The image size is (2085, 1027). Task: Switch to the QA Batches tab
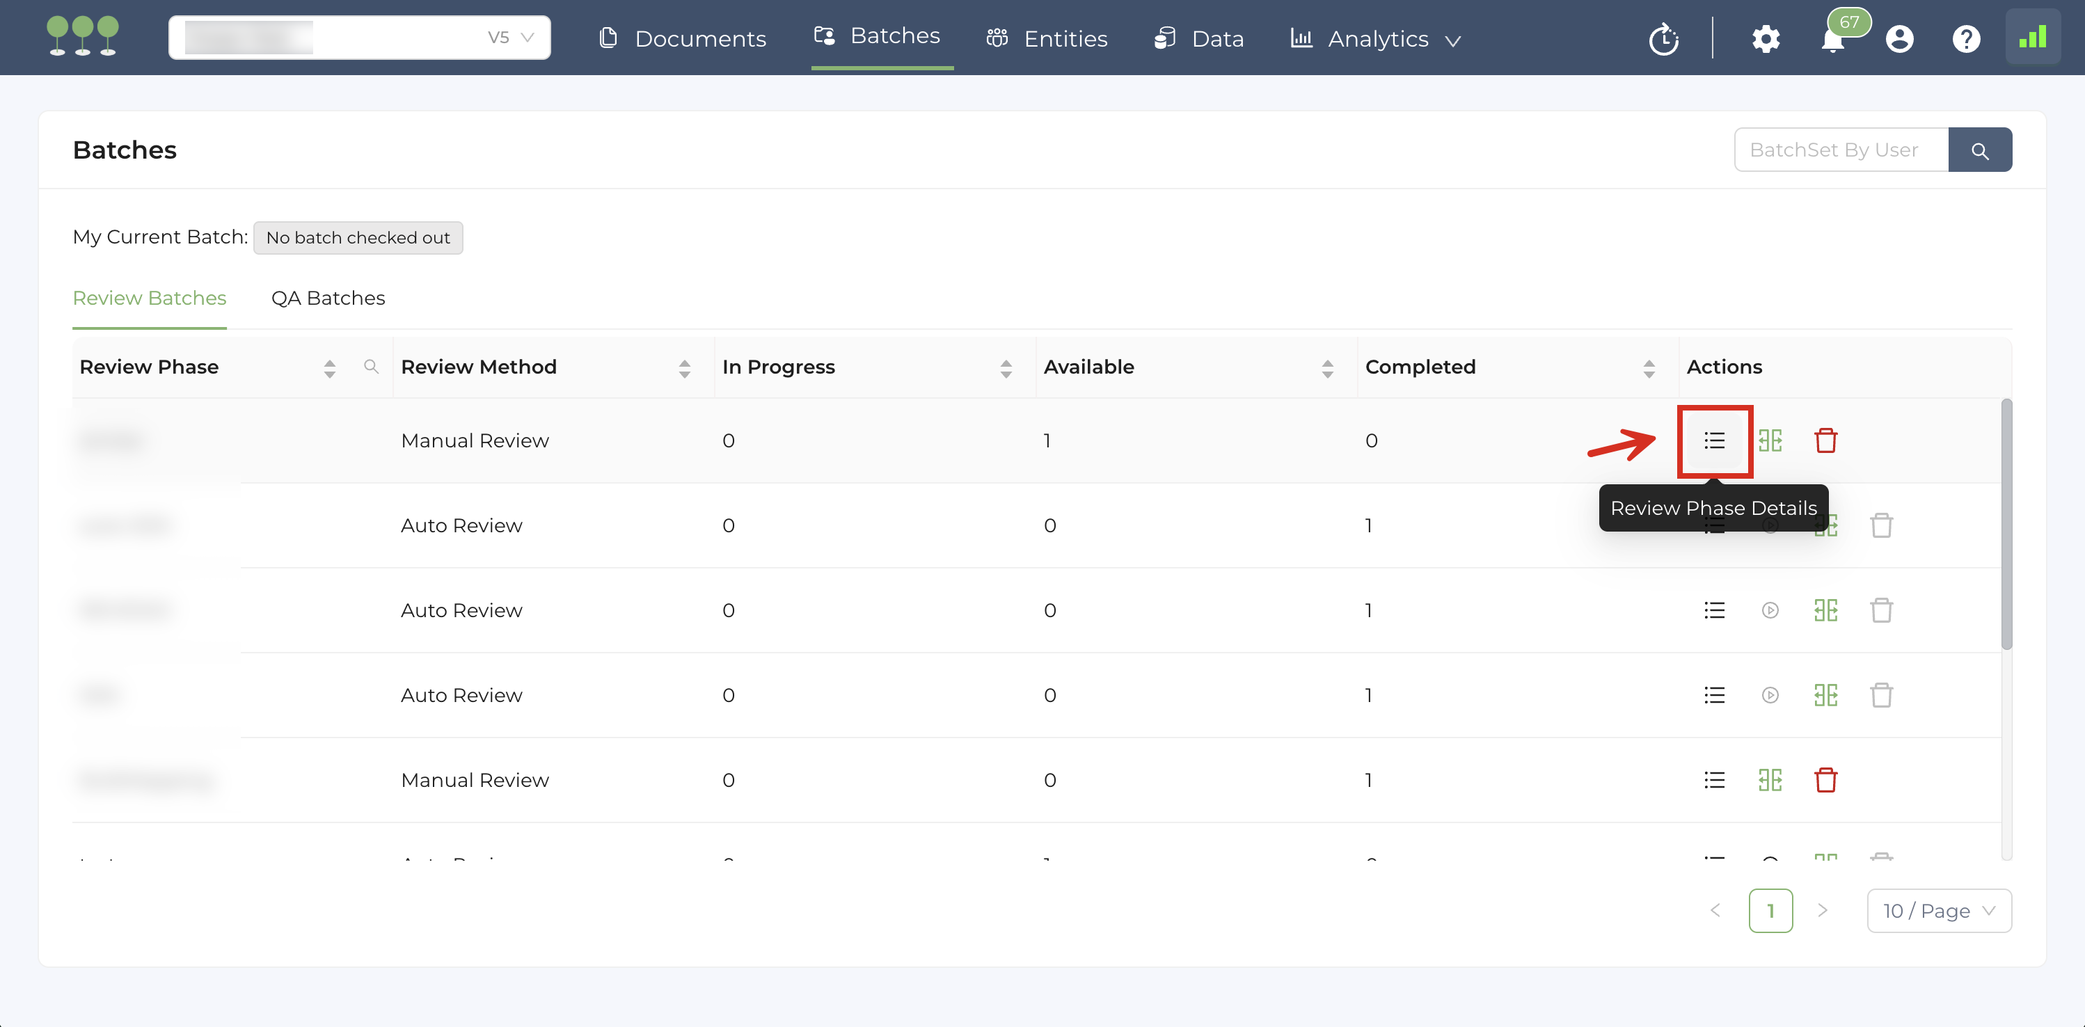click(328, 298)
